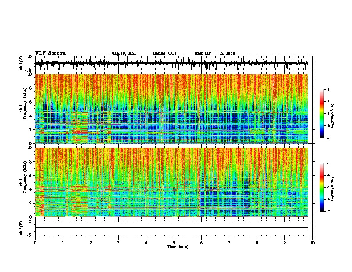Click time axis tick label "2"
The image size is (352, 272).
pos(91,243)
